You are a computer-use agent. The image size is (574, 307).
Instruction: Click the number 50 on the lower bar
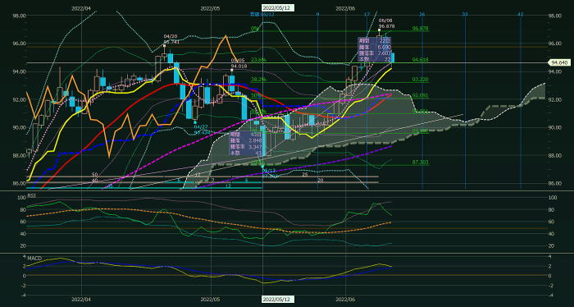pos(94,175)
